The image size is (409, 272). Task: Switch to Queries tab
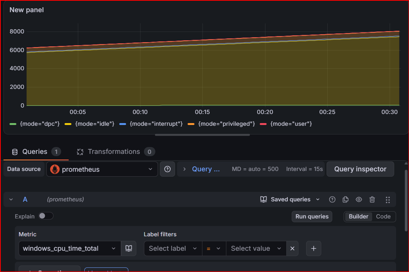click(36, 152)
